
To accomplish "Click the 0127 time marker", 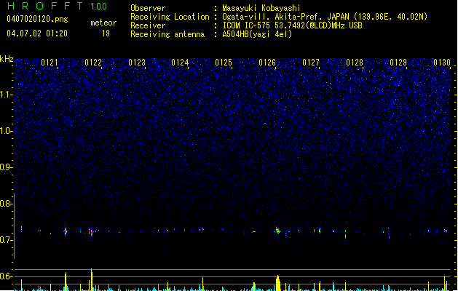I will click(x=311, y=63).
